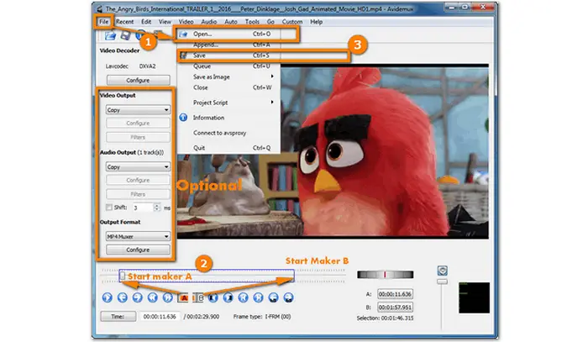This screenshot has width=588, height=342.
Task: Click the vertical volume slider handle
Action: [442, 270]
